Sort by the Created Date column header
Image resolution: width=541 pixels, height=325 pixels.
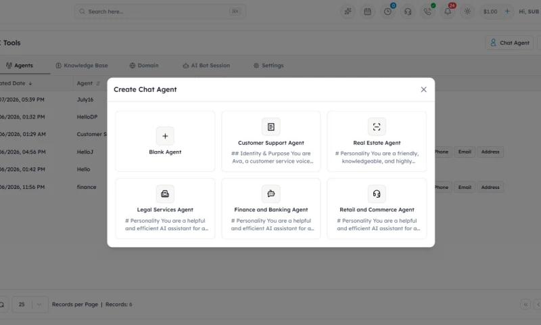point(16,83)
